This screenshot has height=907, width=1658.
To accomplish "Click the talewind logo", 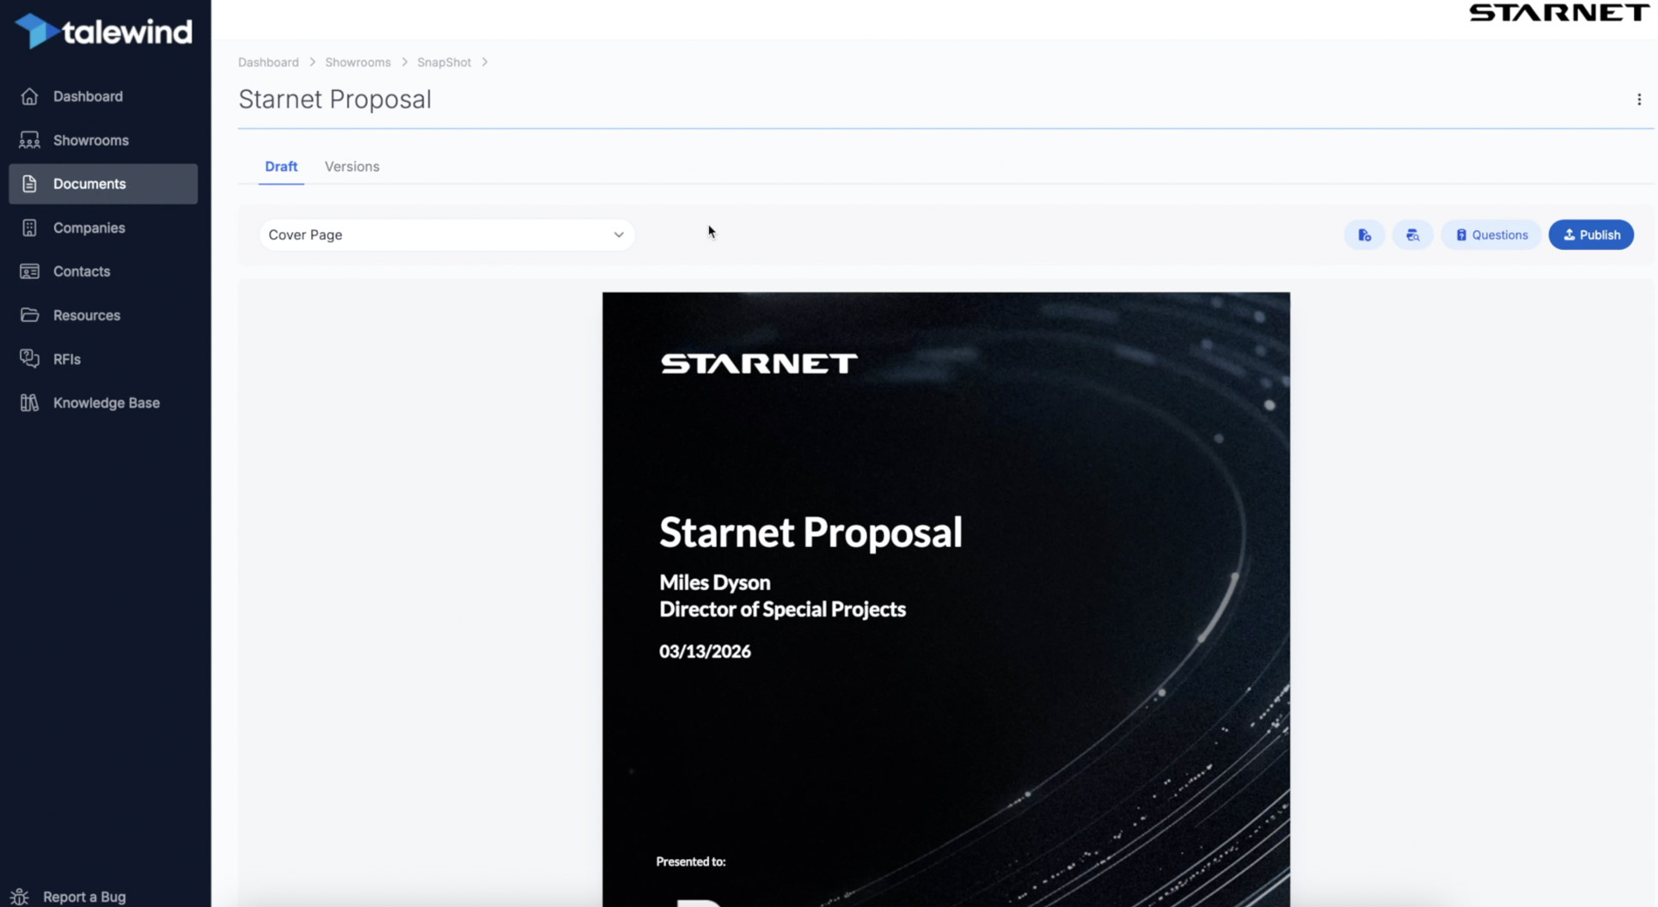I will click(x=104, y=32).
